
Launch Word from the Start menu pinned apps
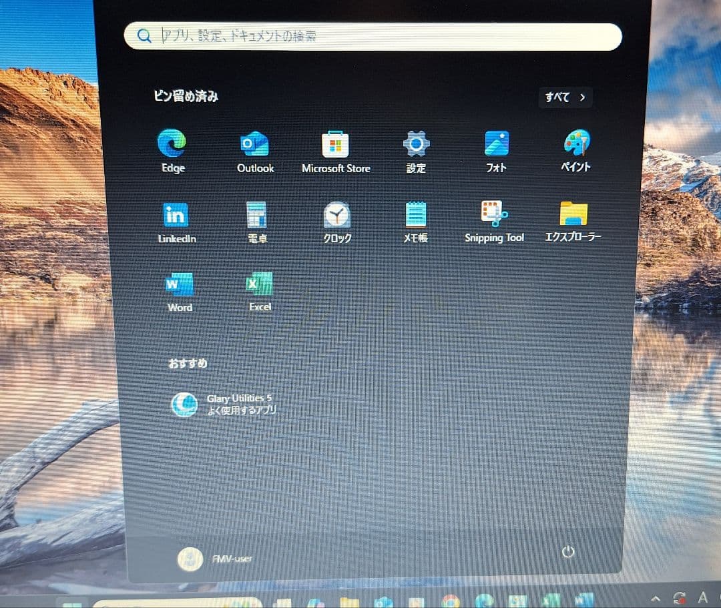pos(180,292)
